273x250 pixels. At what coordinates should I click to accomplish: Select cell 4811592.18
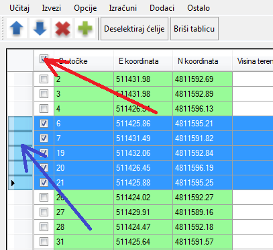pos(203,226)
